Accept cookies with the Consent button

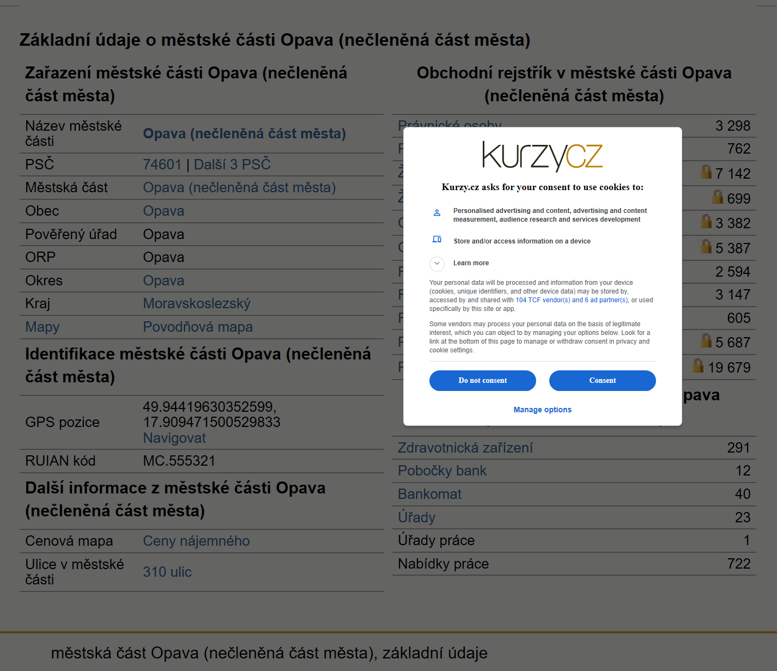coord(603,381)
